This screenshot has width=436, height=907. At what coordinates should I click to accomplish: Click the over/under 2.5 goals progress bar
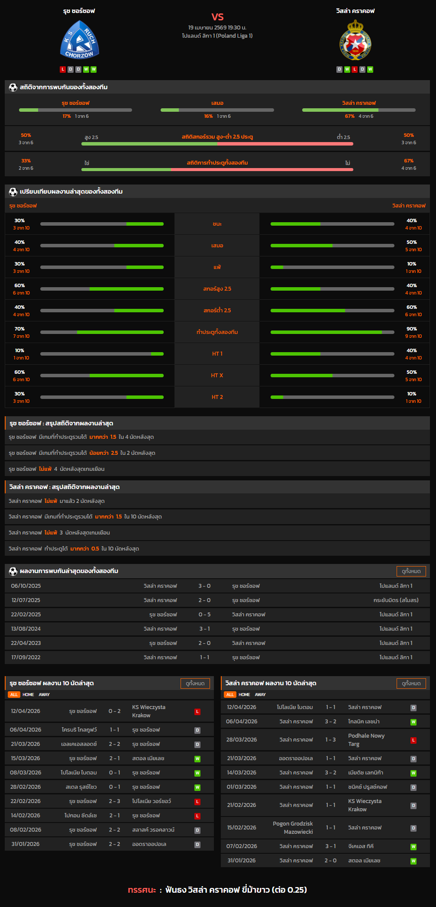point(217,144)
